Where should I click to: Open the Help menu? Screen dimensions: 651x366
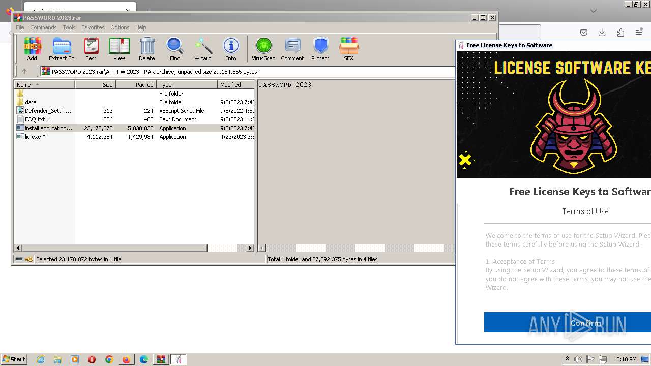tap(141, 27)
